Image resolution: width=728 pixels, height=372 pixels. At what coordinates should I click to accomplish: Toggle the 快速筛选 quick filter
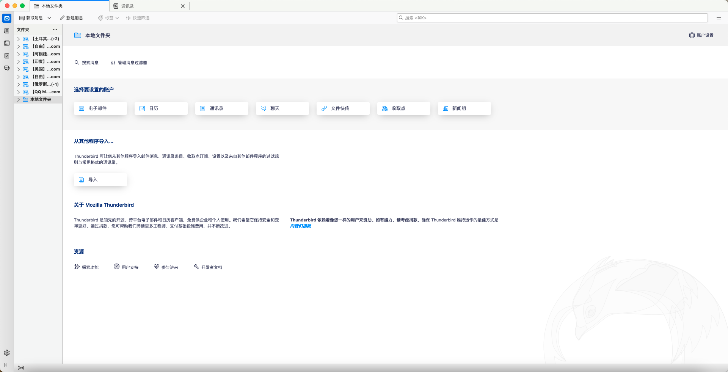(138, 18)
